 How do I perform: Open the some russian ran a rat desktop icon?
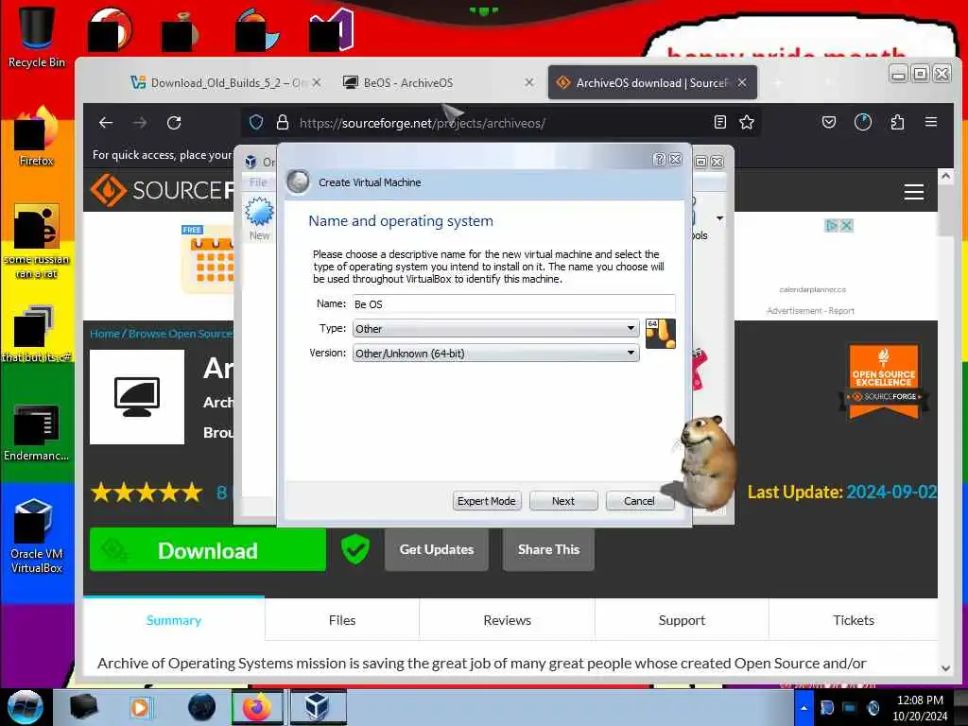tap(37, 241)
